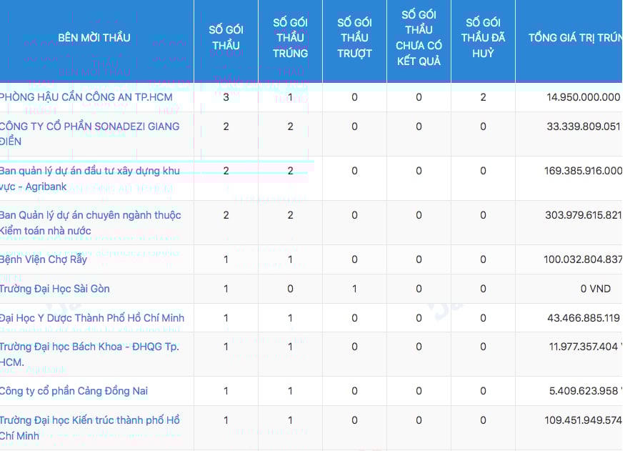Open Đại Học Y Dược Thành Phố Hồ Chí Minh
The width and height of the screenshot is (625, 451).
pyautogui.click(x=92, y=317)
